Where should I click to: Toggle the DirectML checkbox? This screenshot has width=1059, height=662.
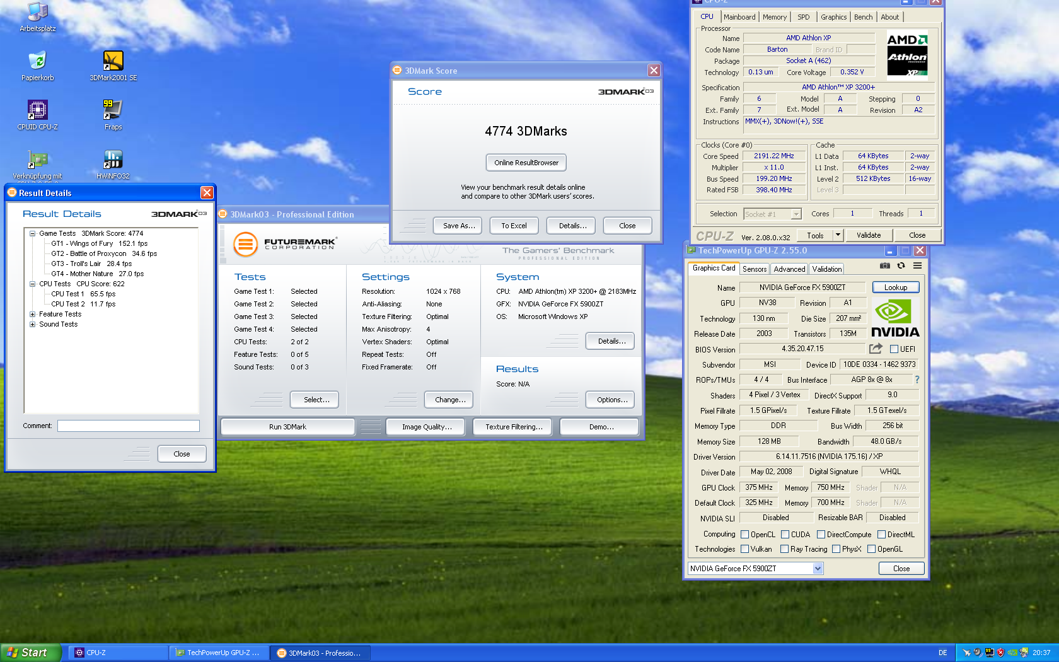[x=881, y=534]
